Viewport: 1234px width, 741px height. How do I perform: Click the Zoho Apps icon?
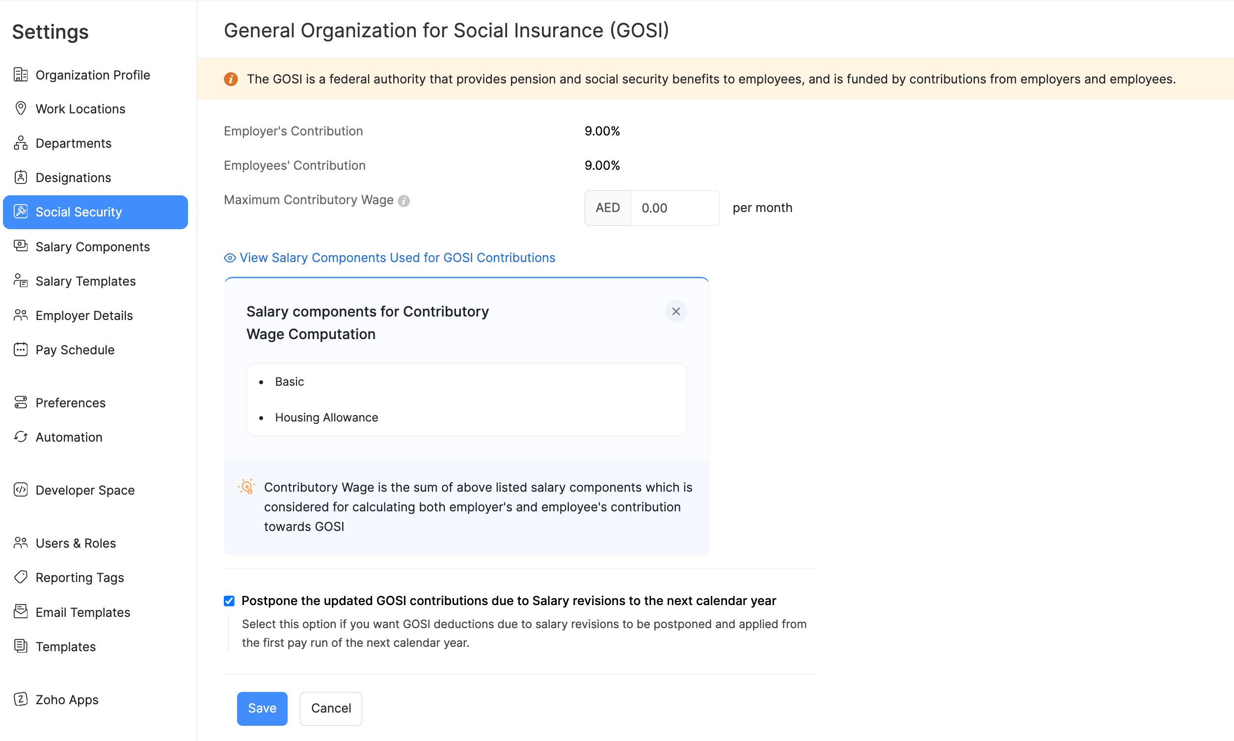click(x=21, y=699)
